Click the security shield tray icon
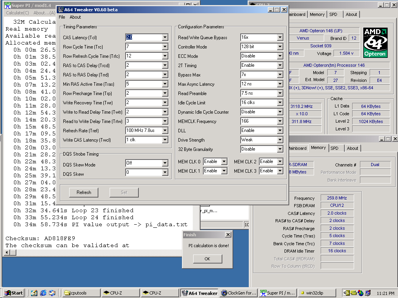The width and height of the screenshot is (398, 298). (x=368, y=293)
